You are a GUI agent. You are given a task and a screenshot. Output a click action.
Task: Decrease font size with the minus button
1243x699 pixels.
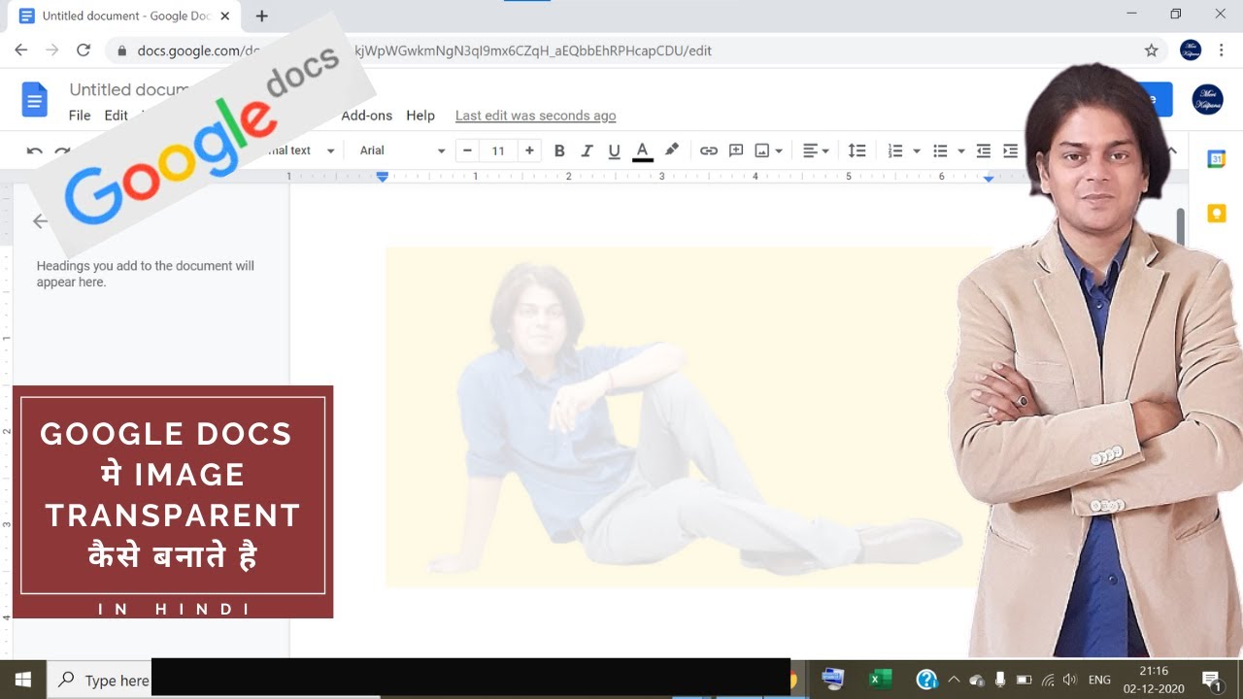pos(467,150)
